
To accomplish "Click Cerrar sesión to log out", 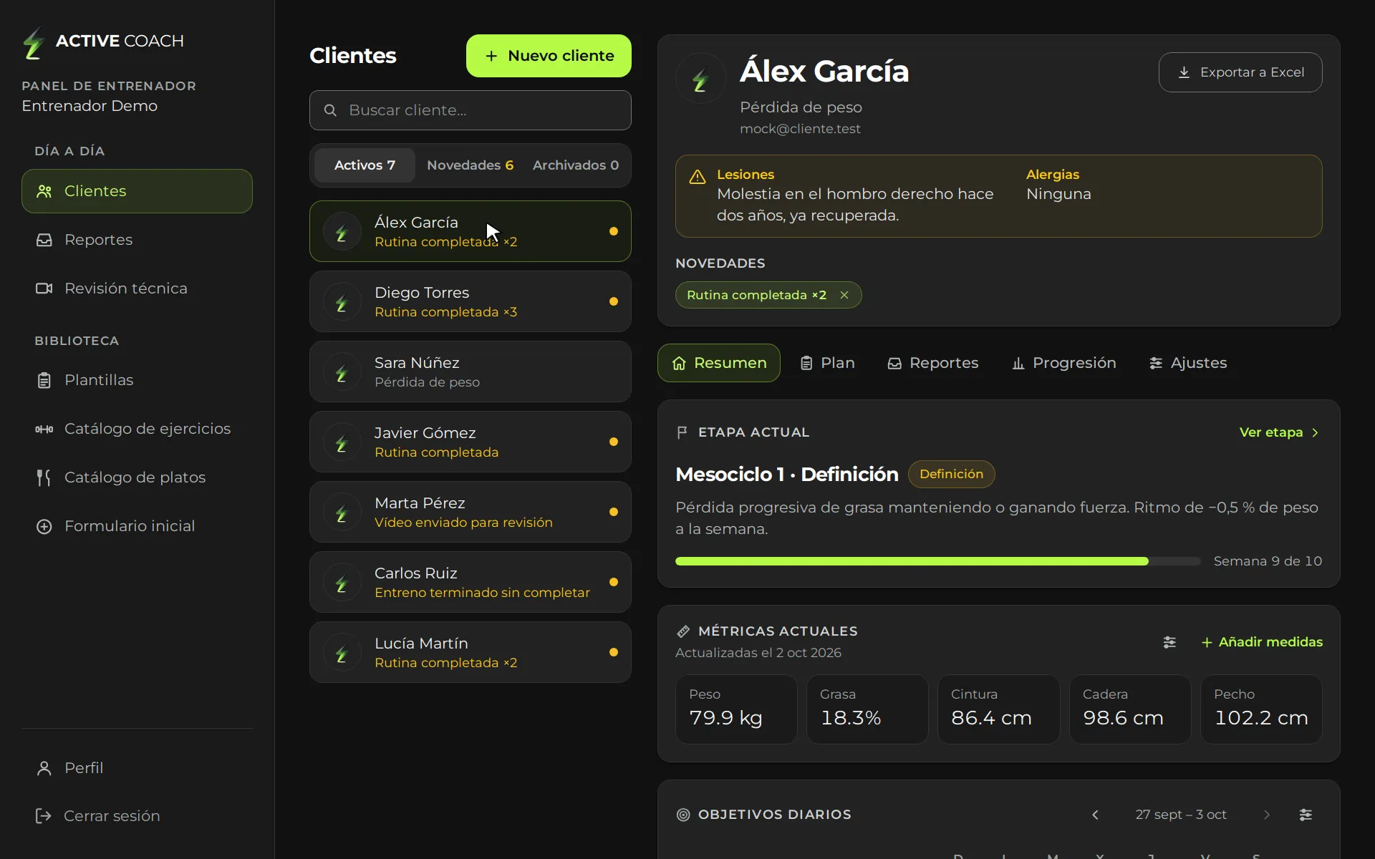I will click(x=137, y=816).
